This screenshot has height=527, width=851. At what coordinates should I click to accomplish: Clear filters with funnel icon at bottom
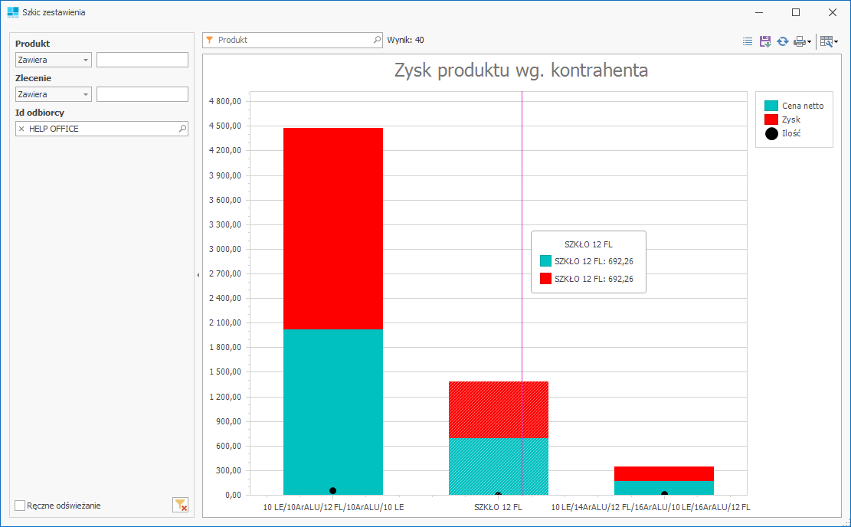point(180,505)
